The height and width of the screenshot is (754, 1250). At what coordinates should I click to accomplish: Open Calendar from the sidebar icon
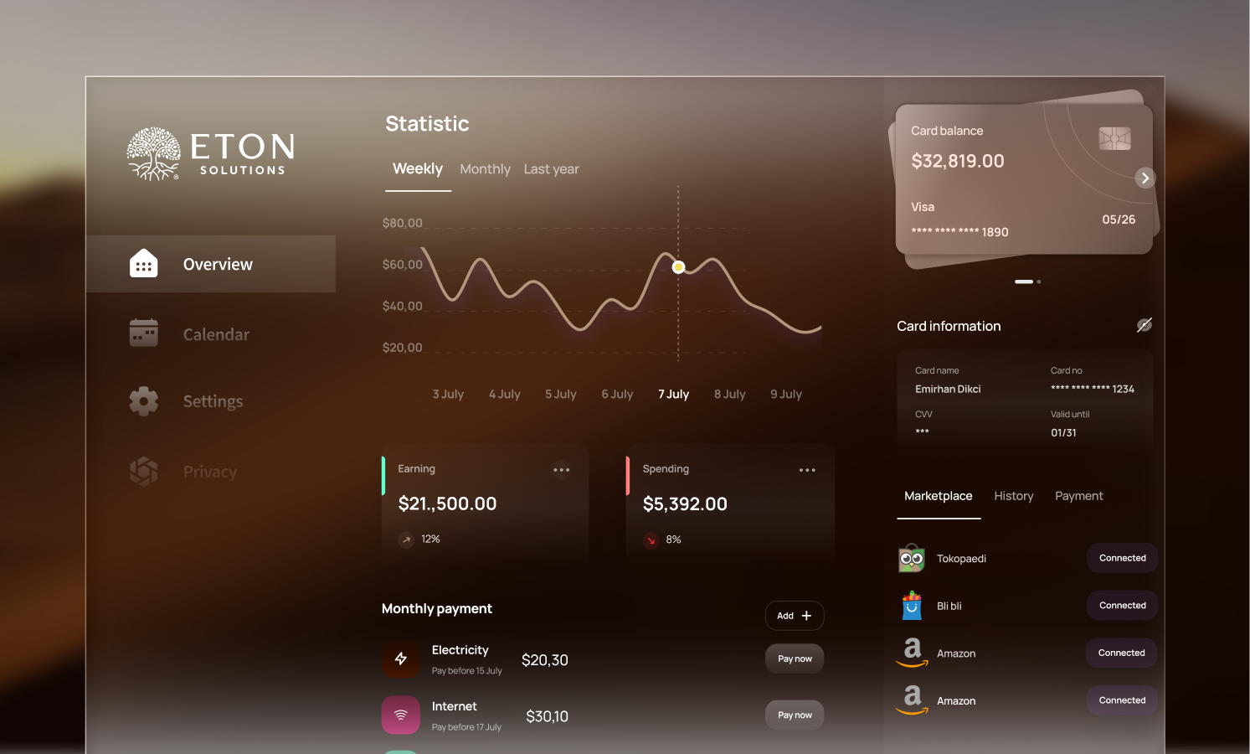click(x=143, y=333)
